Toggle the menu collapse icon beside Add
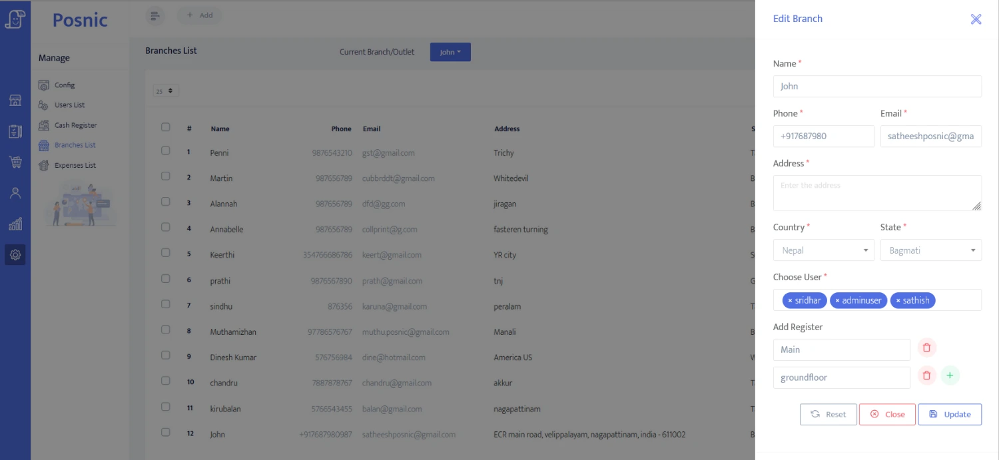 pos(155,15)
